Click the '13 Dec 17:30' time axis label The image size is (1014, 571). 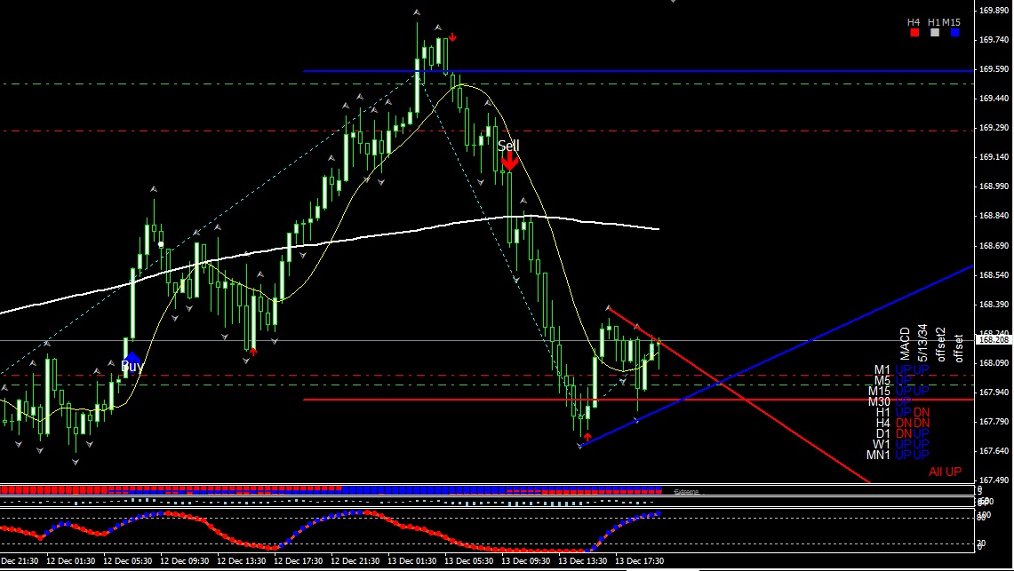(640, 561)
